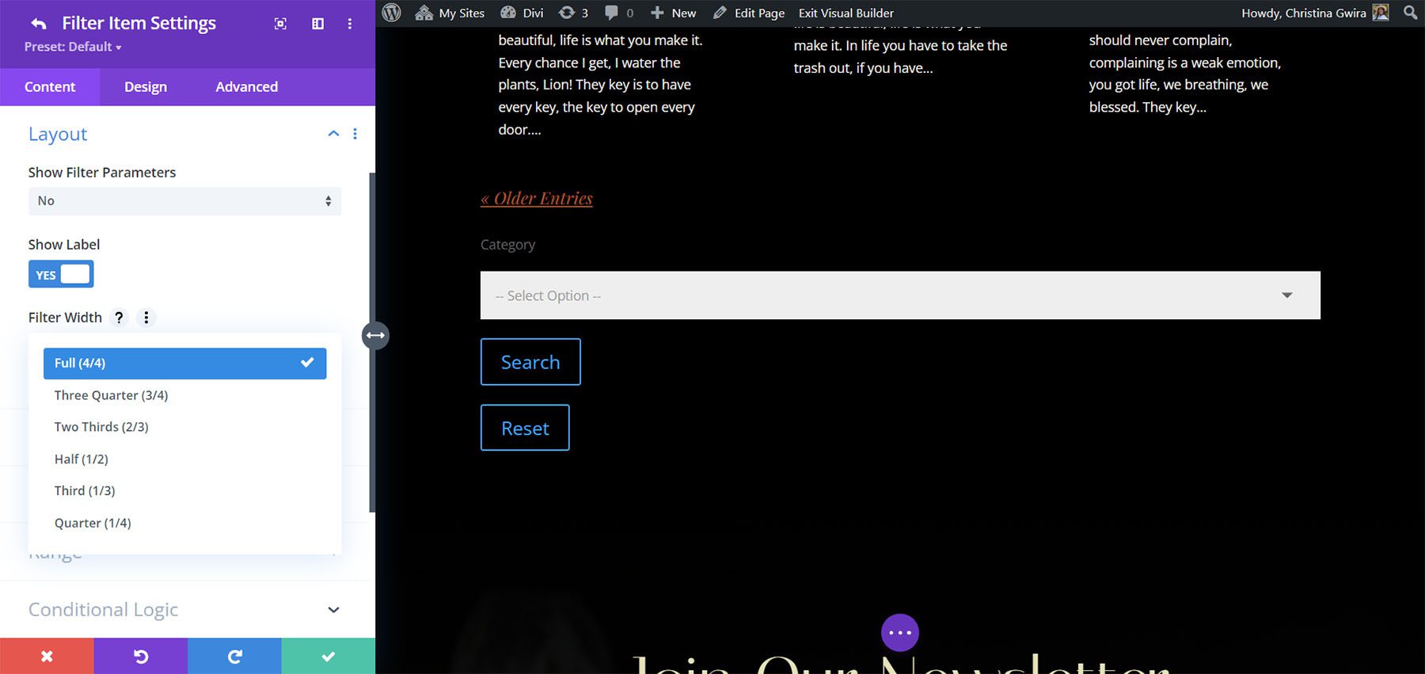Open the WordPress logo menu
Screen dimensions: 1425x674
[x=392, y=13]
